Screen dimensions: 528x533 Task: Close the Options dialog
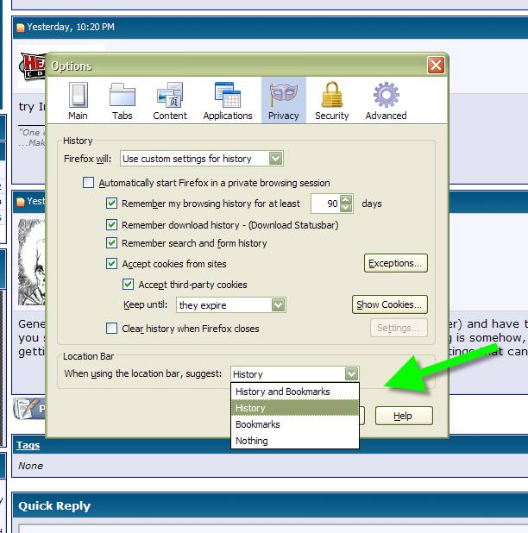[x=436, y=66]
